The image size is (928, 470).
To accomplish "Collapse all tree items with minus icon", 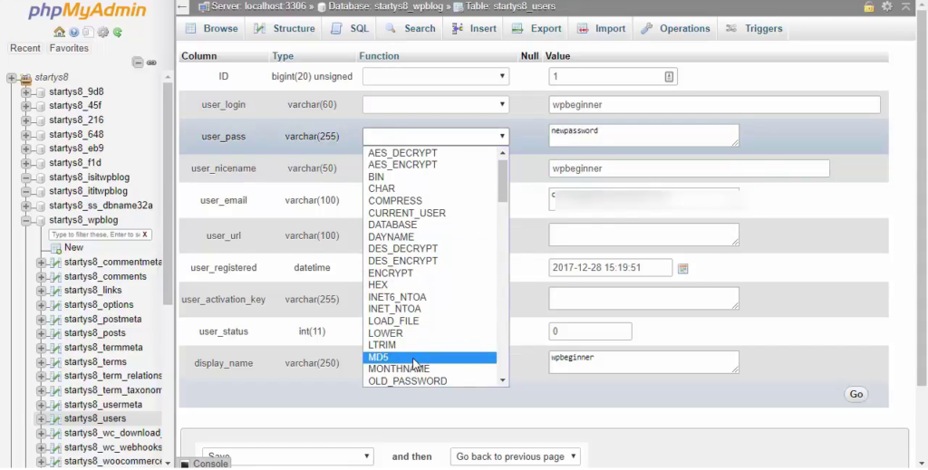I will pyautogui.click(x=137, y=62).
